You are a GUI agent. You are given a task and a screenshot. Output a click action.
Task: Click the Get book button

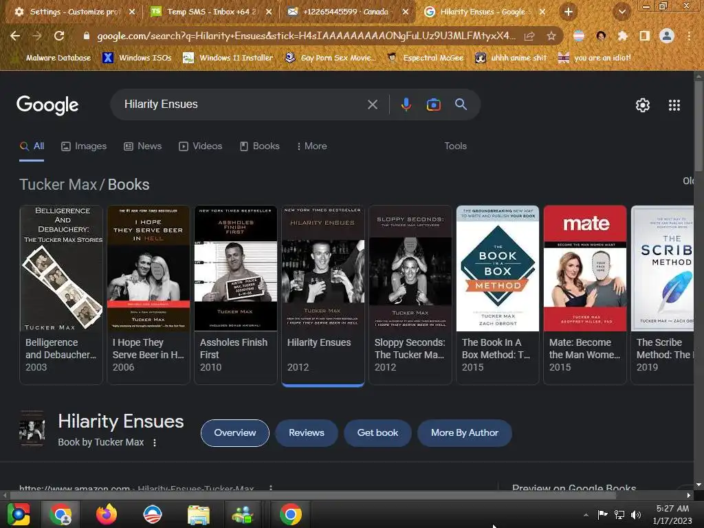click(x=377, y=433)
